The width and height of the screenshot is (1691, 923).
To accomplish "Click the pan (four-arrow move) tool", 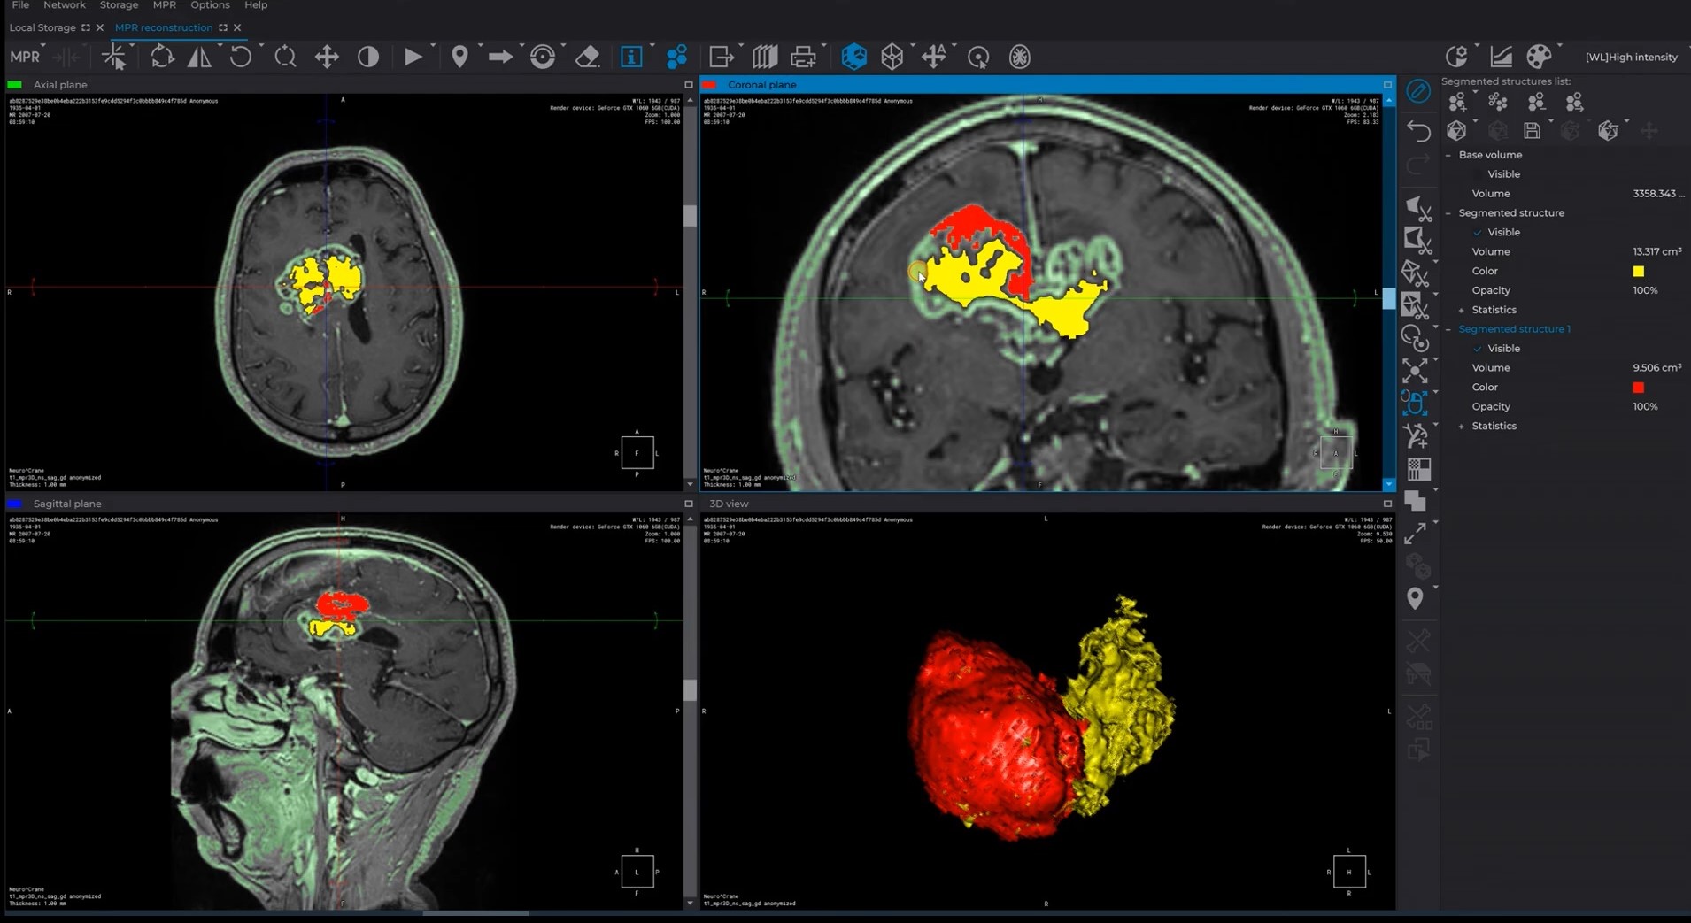I will (x=327, y=58).
